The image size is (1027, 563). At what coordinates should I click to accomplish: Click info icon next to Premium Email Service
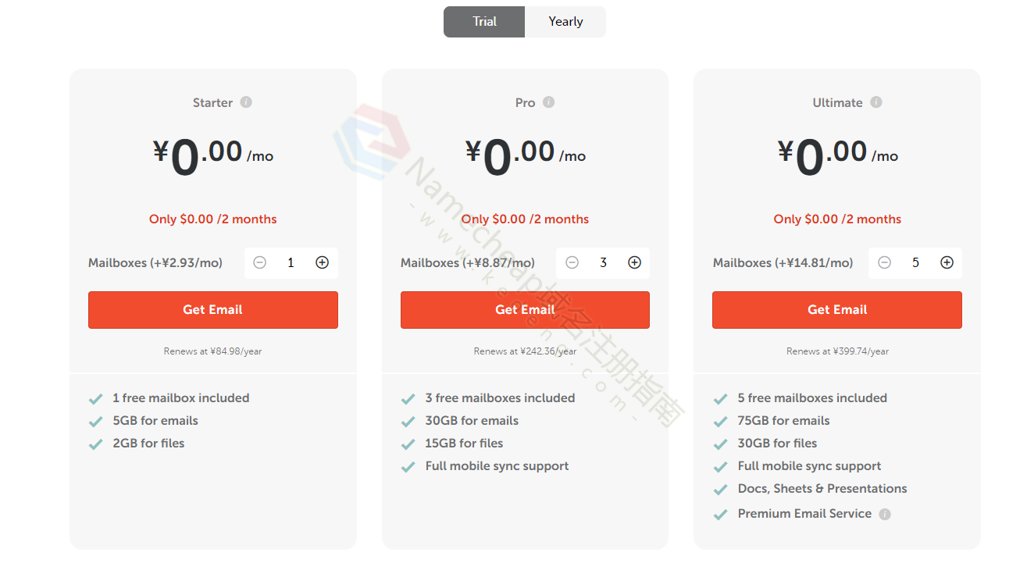pyautogui.click(x=885, y=514)
